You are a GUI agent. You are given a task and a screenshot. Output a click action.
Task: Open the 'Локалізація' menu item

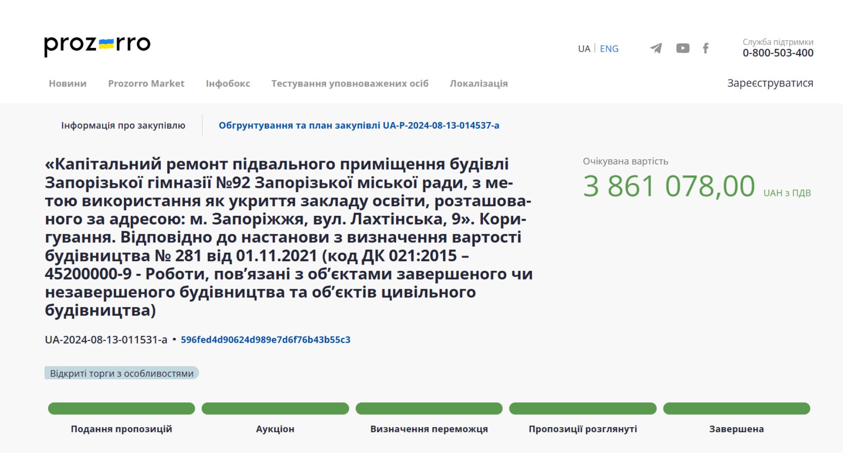click(x=478, y=83)
